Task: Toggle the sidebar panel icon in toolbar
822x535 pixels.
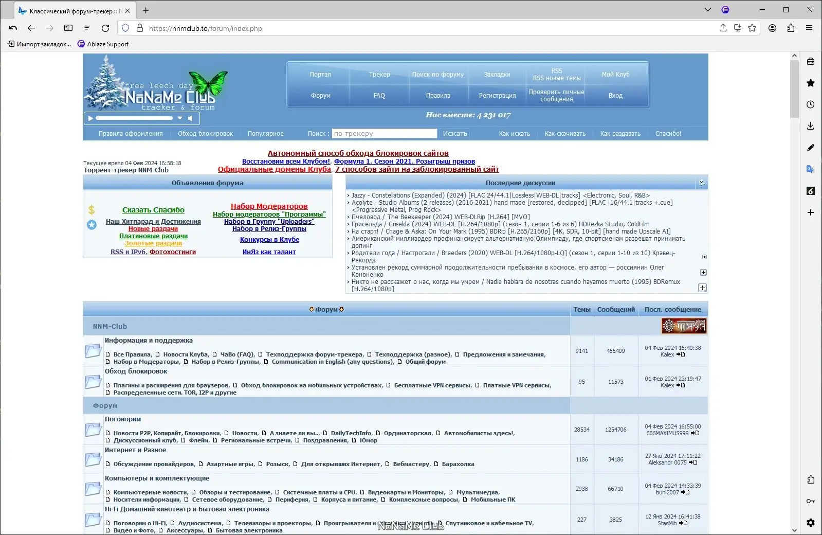Action: pos(68,28)
